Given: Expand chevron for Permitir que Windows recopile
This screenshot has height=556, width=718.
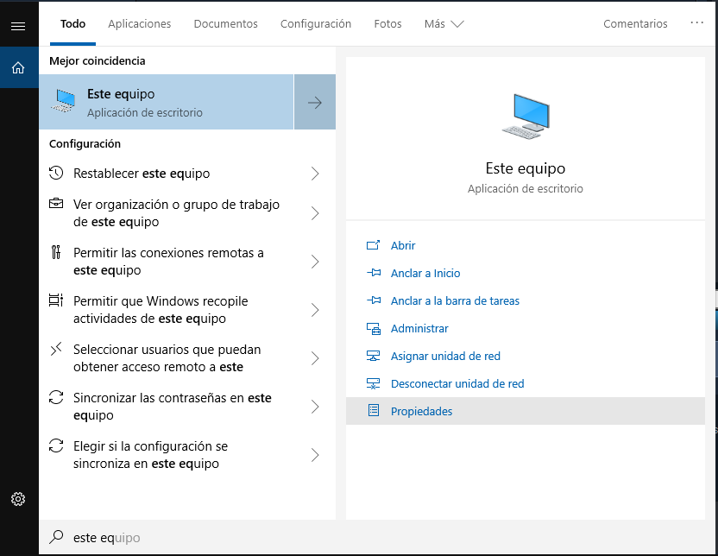Looking at the screenshot, I should (x=315, y=310).
